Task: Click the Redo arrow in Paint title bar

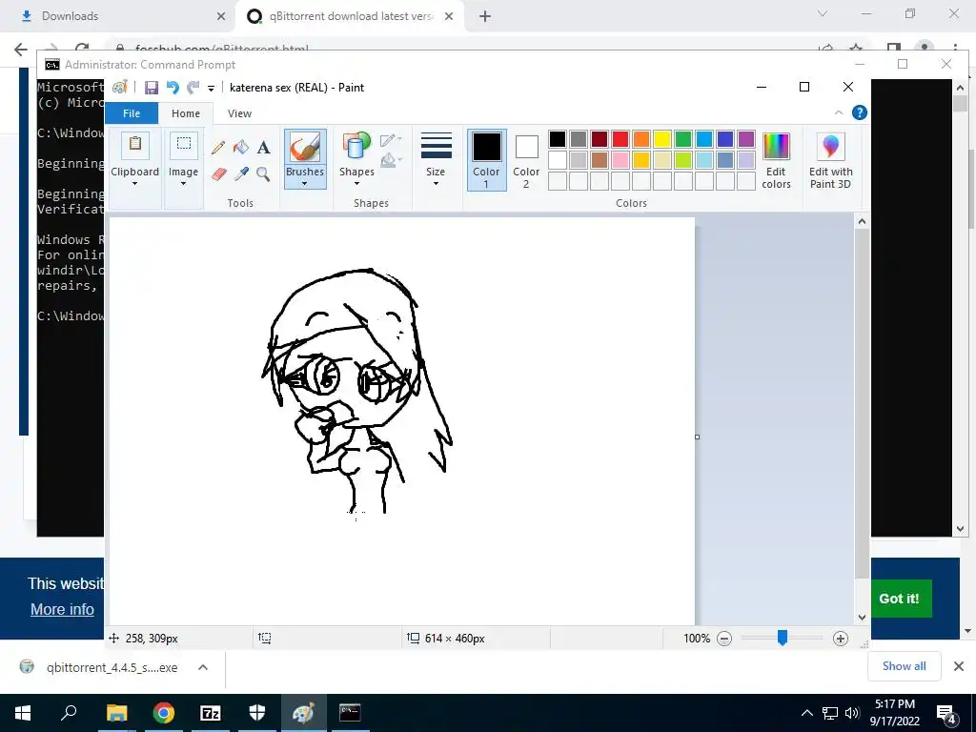Action: 193,88
